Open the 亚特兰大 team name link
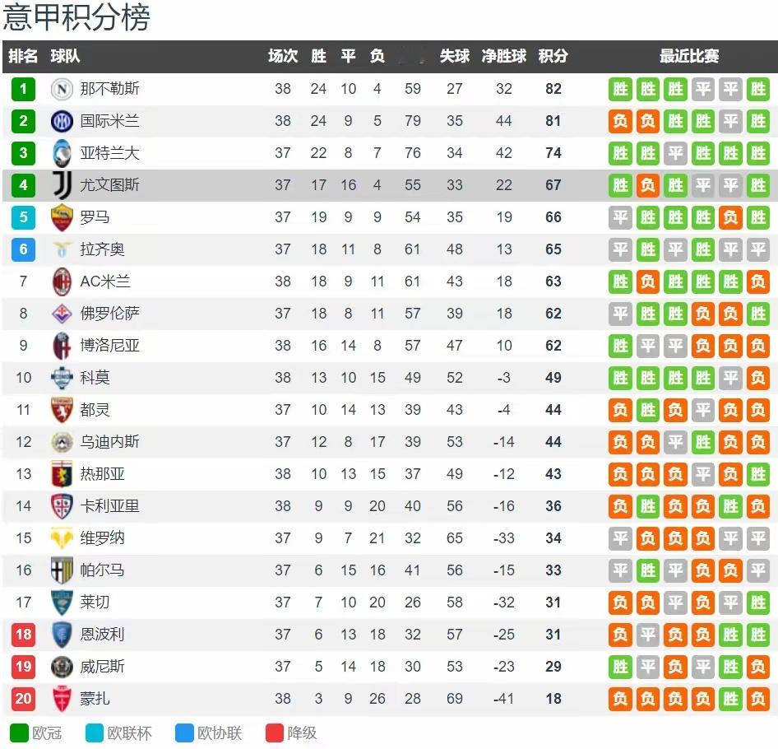The width and height of the screenshot is (778, 749). 109,153
